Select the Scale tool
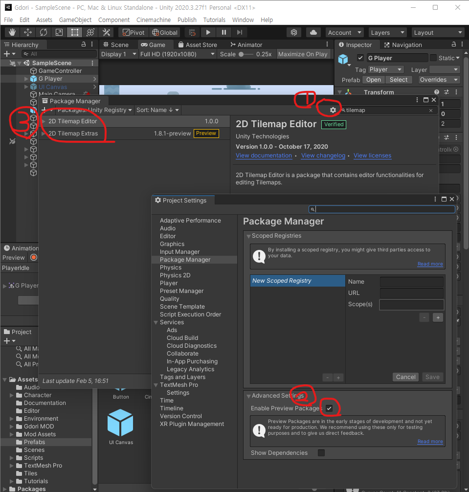Screen dimensions: 469x492 click(x=59, y=32)
